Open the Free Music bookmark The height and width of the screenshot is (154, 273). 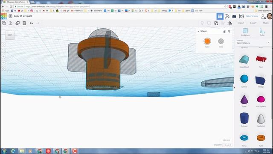pyautogui.click(x=77, y=11)
